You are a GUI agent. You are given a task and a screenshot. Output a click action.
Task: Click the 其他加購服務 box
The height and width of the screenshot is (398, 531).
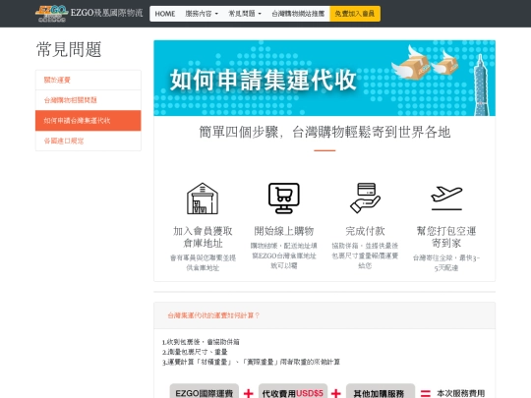(x=381, y=392)
